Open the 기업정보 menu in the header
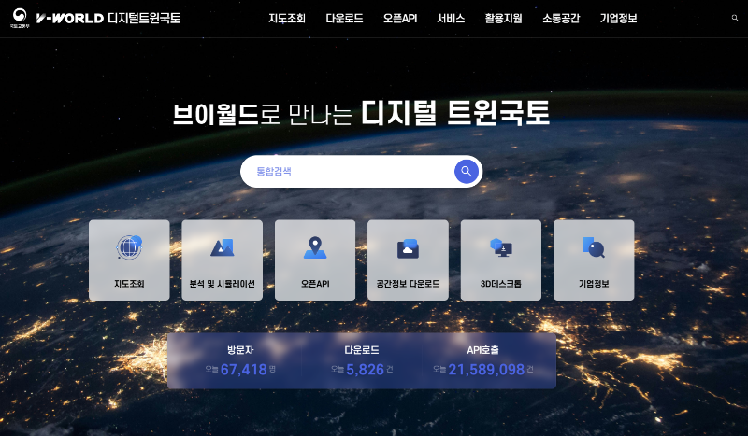This screenshot has height=436, width=748. 618,18
